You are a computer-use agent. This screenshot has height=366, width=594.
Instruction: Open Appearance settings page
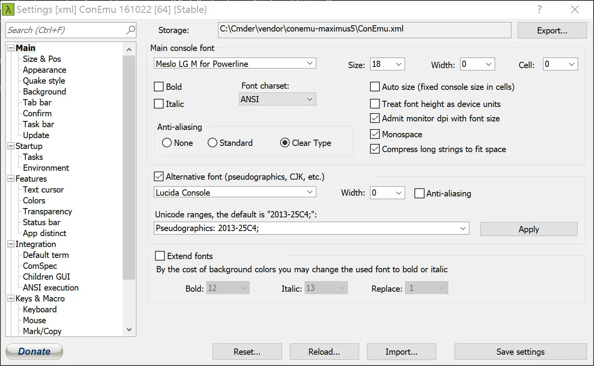coord(44,70)
